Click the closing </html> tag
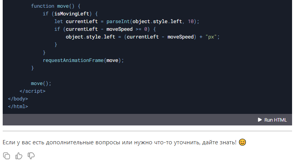The image size is (294, 162). pos(18,107)
